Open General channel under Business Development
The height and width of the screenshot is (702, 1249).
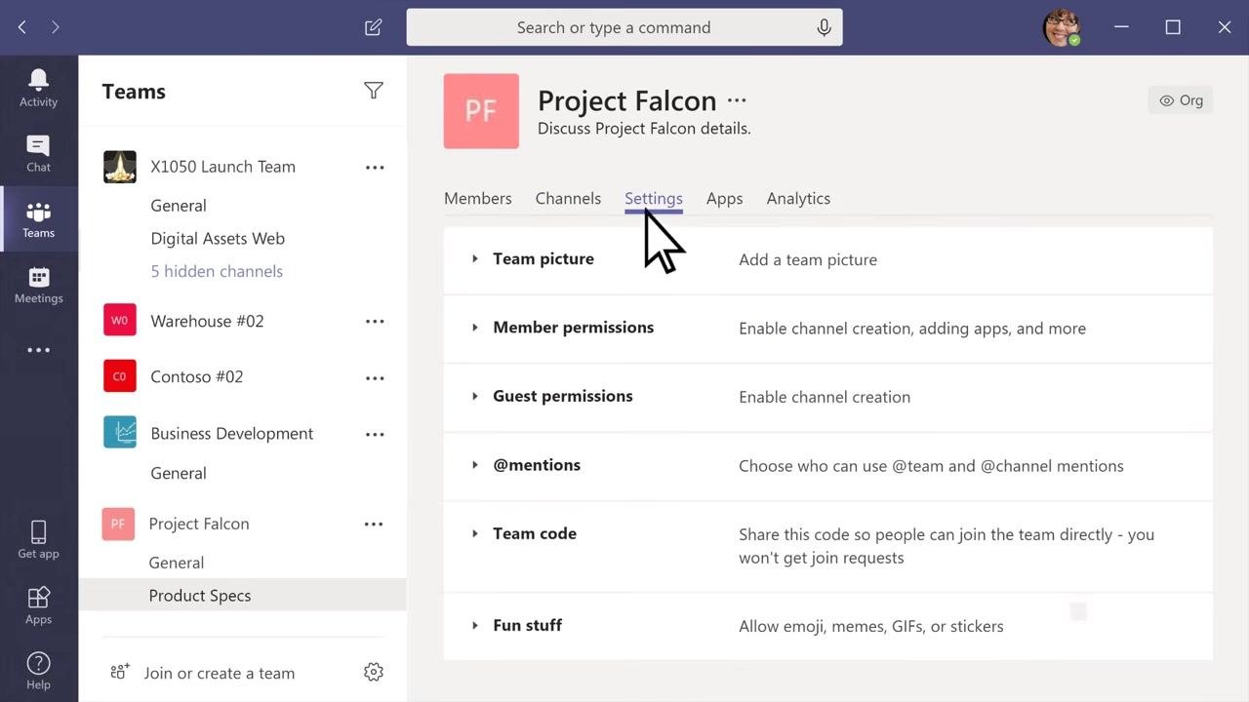click(x=179, y=473)
